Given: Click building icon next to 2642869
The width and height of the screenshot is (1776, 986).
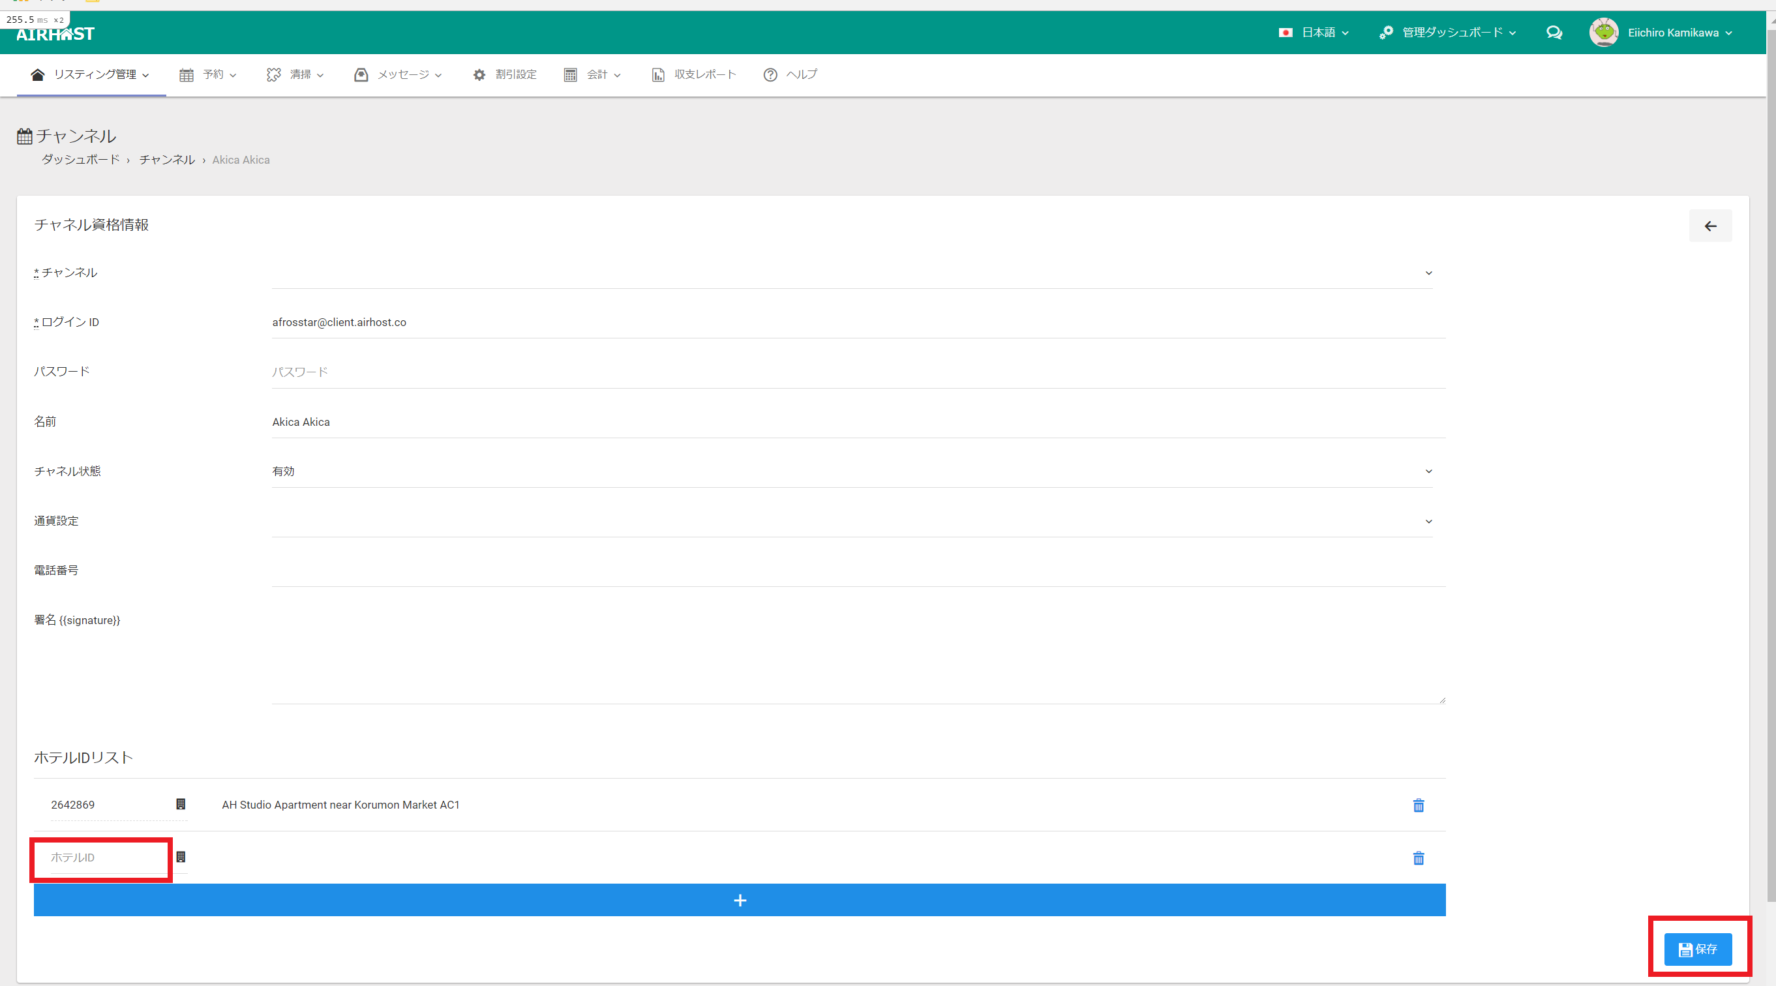Looking at the screenshot, I should 181,804.
